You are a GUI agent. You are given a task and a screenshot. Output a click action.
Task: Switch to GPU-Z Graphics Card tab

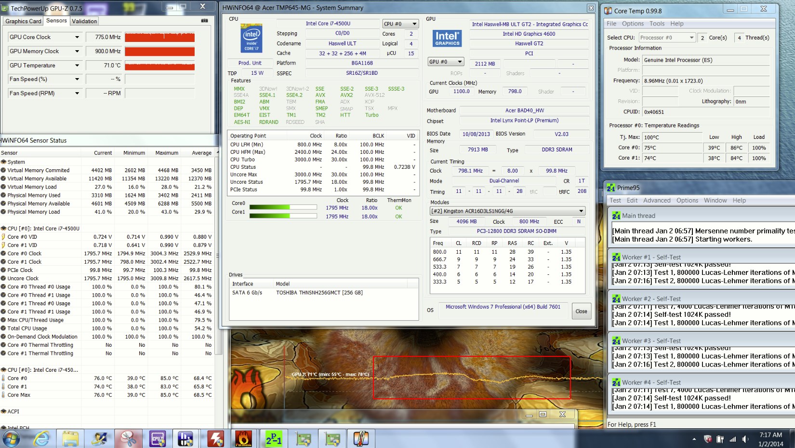pos(23,21)
